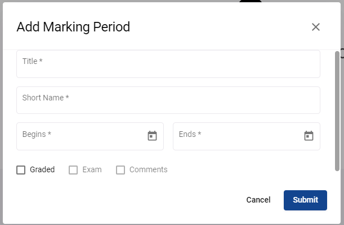Click inside the Ends date field

(247, 136)
